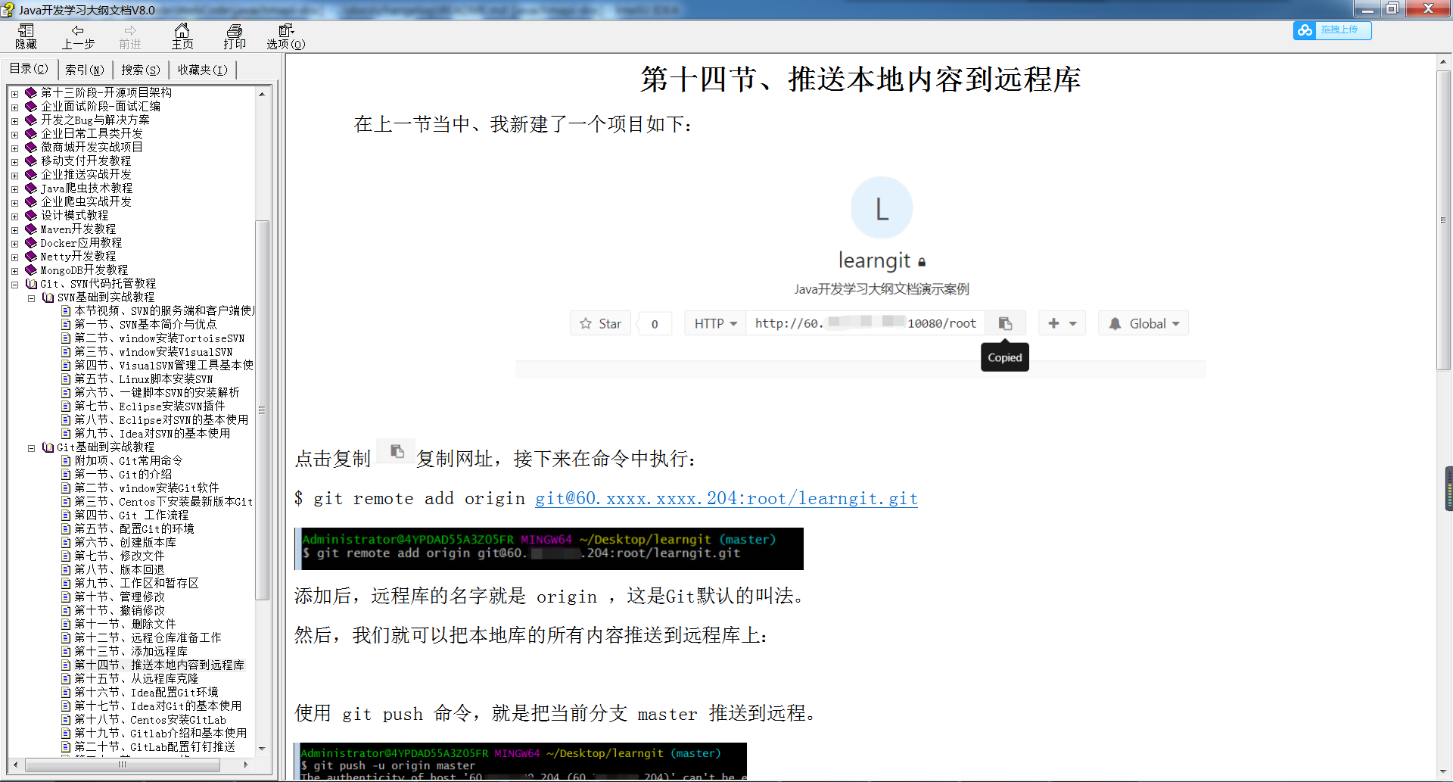The height and width of the screenshot is (782, 1453).
Task: Click the open-book icon of SVN基础到实战教程
Action: click(48, 297)
